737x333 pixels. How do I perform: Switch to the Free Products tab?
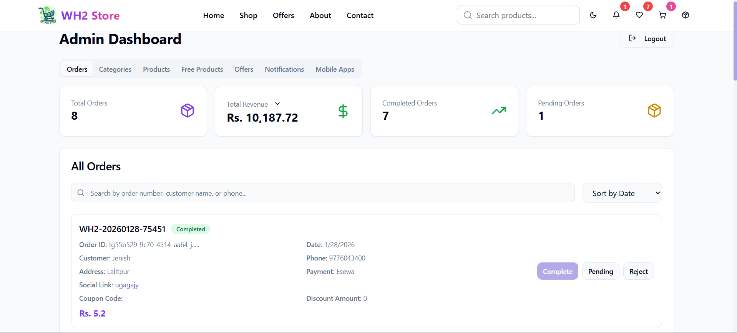click(x=202, y=69)
